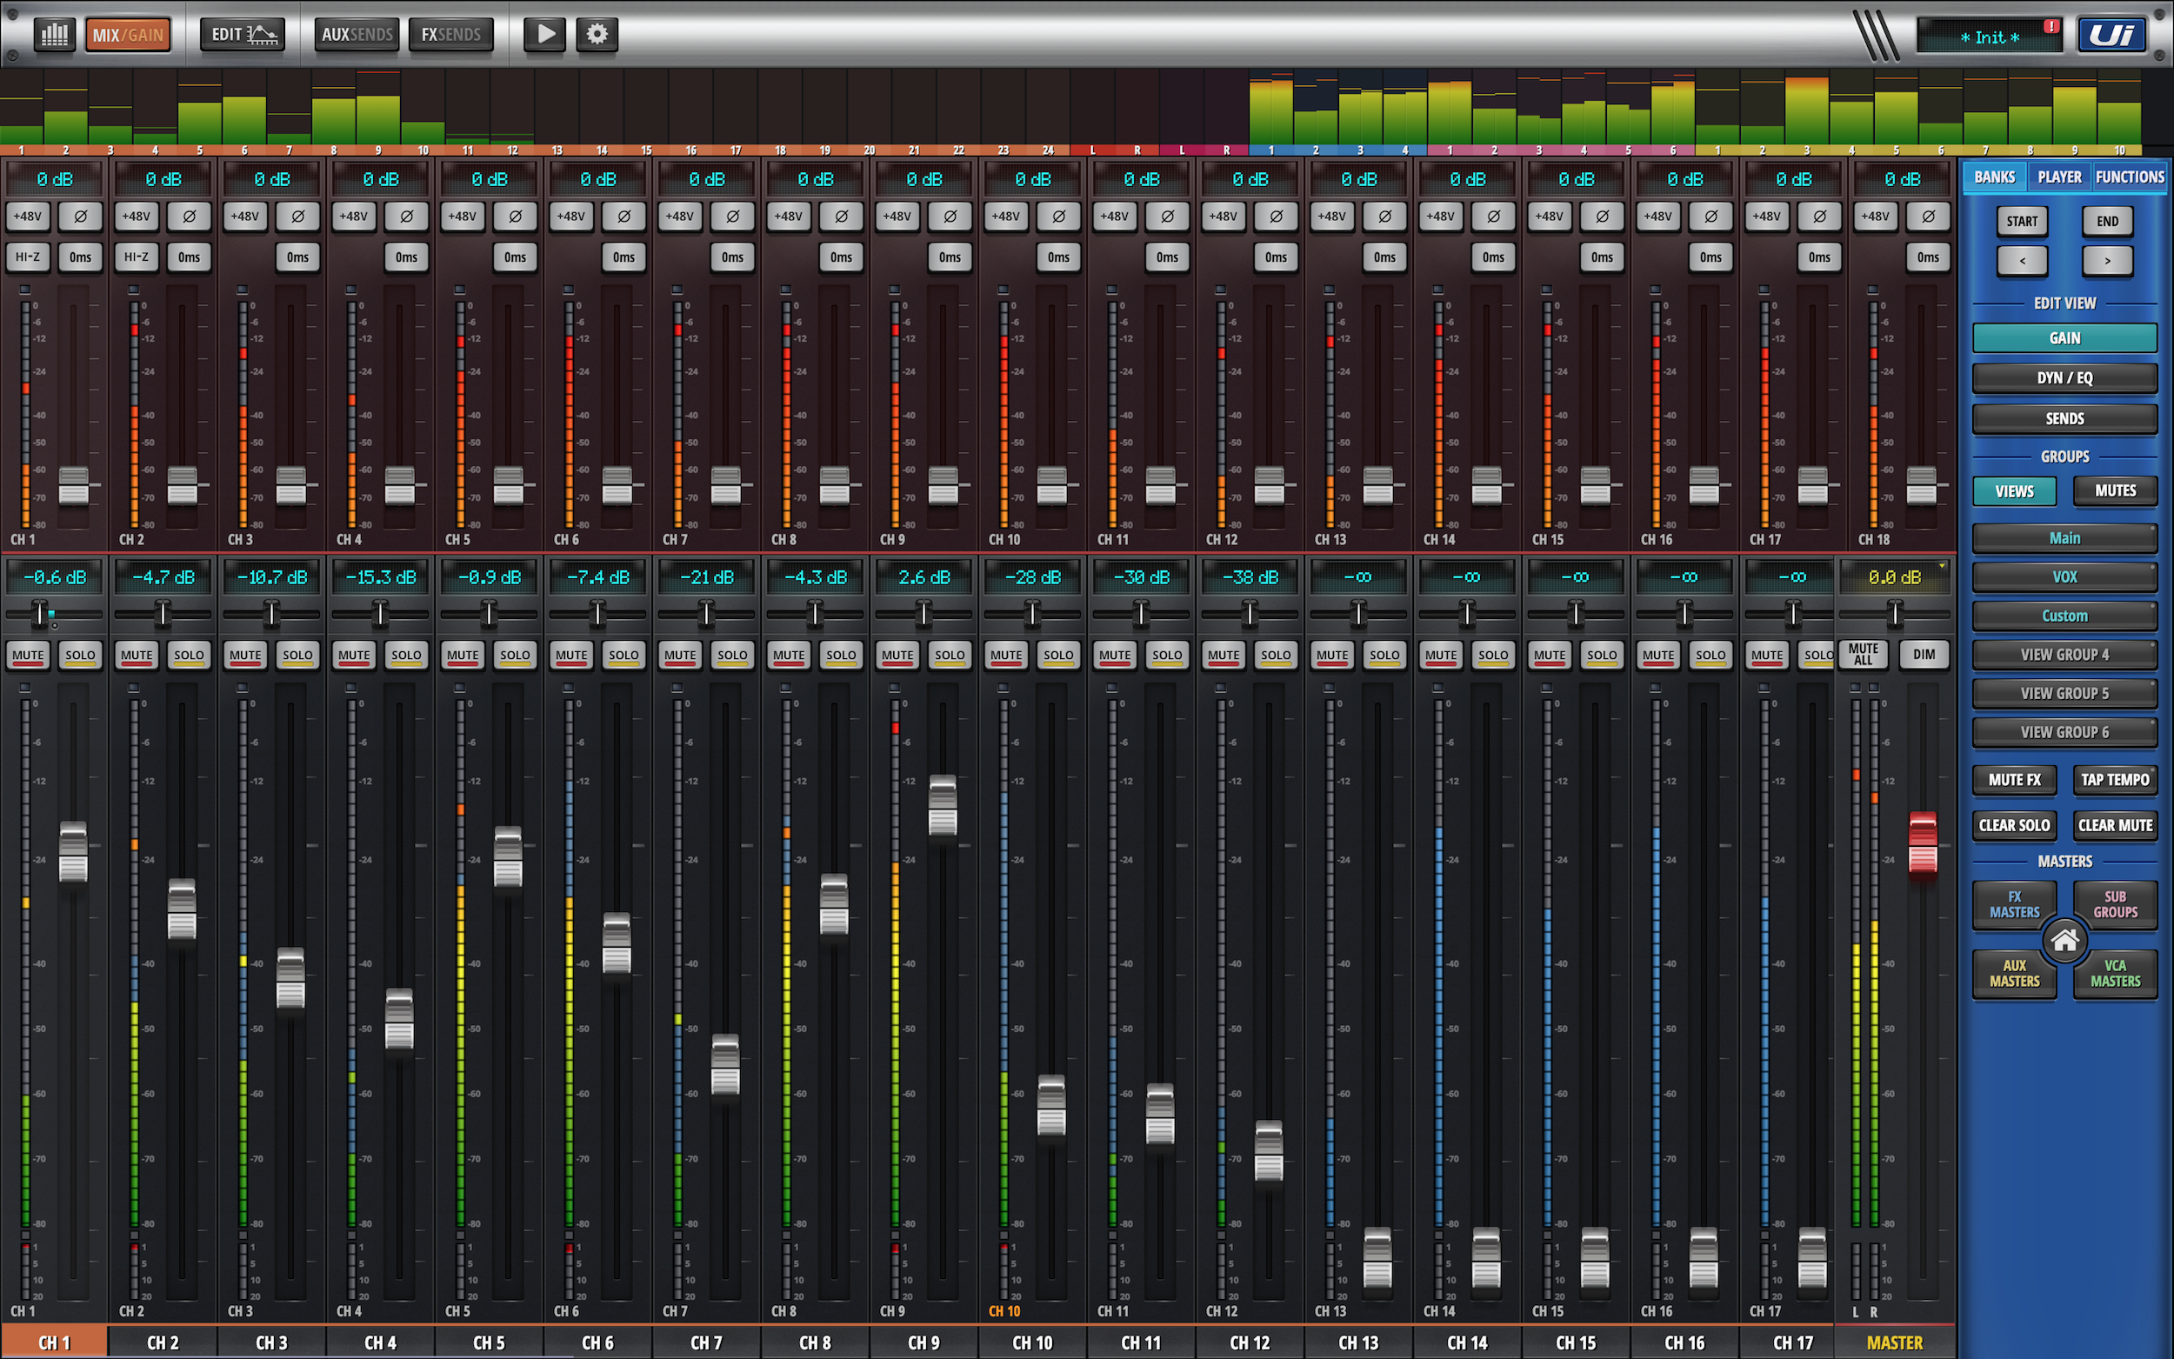Open the AUX SENDS view

pyautogui.click(x=356, y=34)
